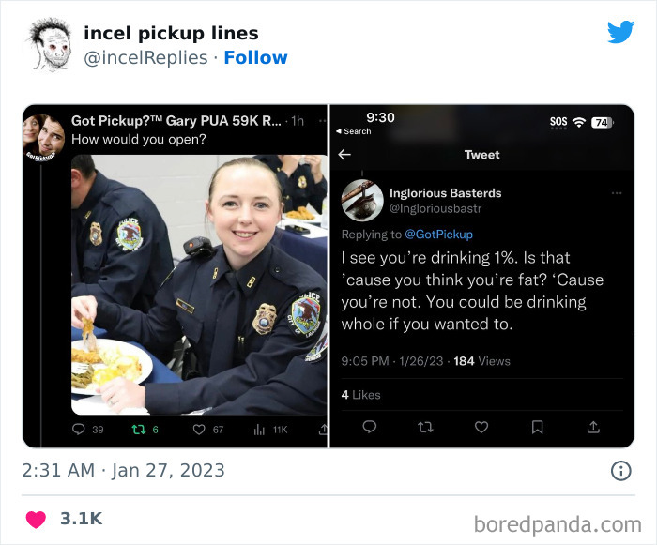Open the three-dot menu on Inglorious Basterds tweet

coord(617,193)
